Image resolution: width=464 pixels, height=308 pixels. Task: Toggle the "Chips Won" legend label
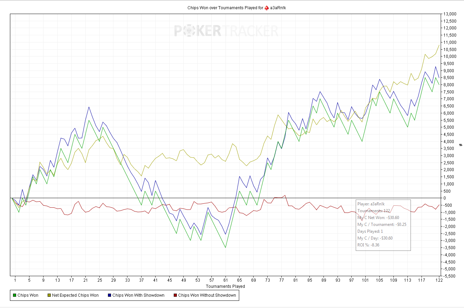click(x=28, y=295)
